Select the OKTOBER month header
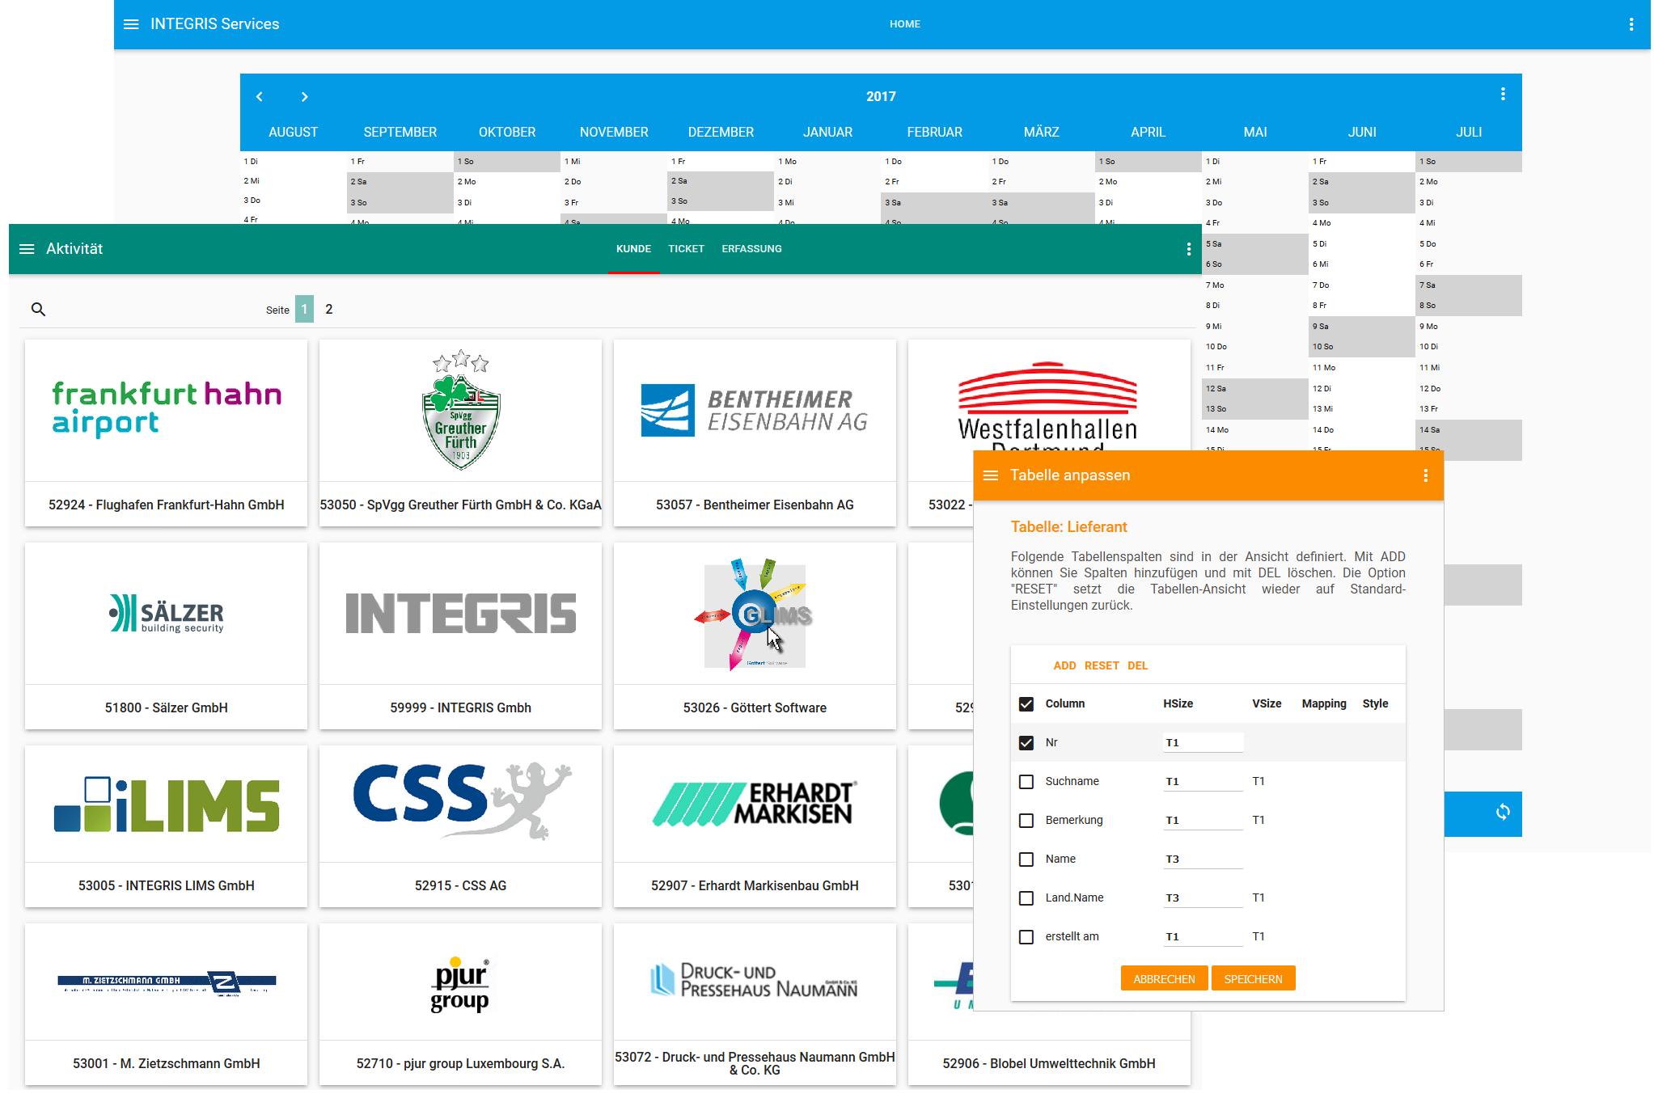 [507, 132]
